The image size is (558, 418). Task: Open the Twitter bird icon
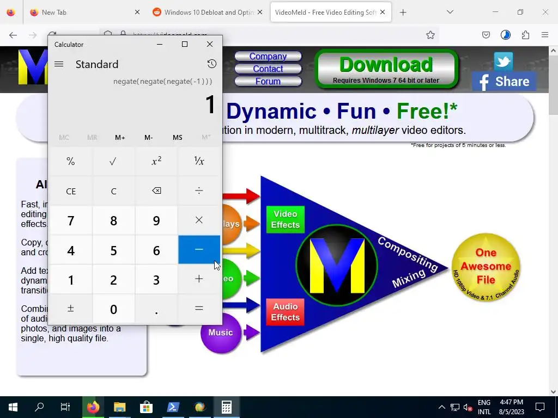click(x=503, y=61)
